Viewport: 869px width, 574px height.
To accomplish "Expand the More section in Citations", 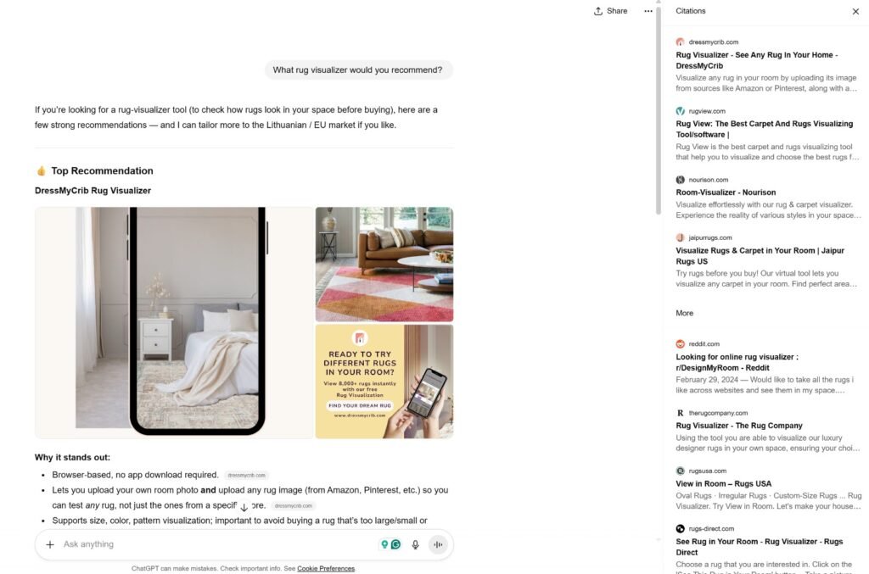I will (685, 314).
